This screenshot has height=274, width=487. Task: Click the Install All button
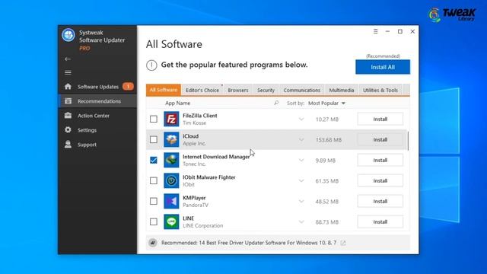(x=383, y=67)
